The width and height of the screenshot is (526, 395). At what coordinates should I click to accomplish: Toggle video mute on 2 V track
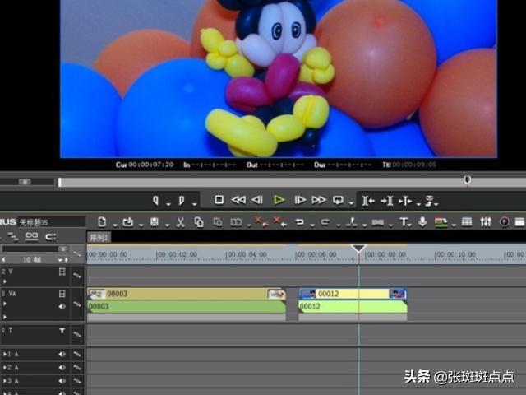(x=62, y=272)
